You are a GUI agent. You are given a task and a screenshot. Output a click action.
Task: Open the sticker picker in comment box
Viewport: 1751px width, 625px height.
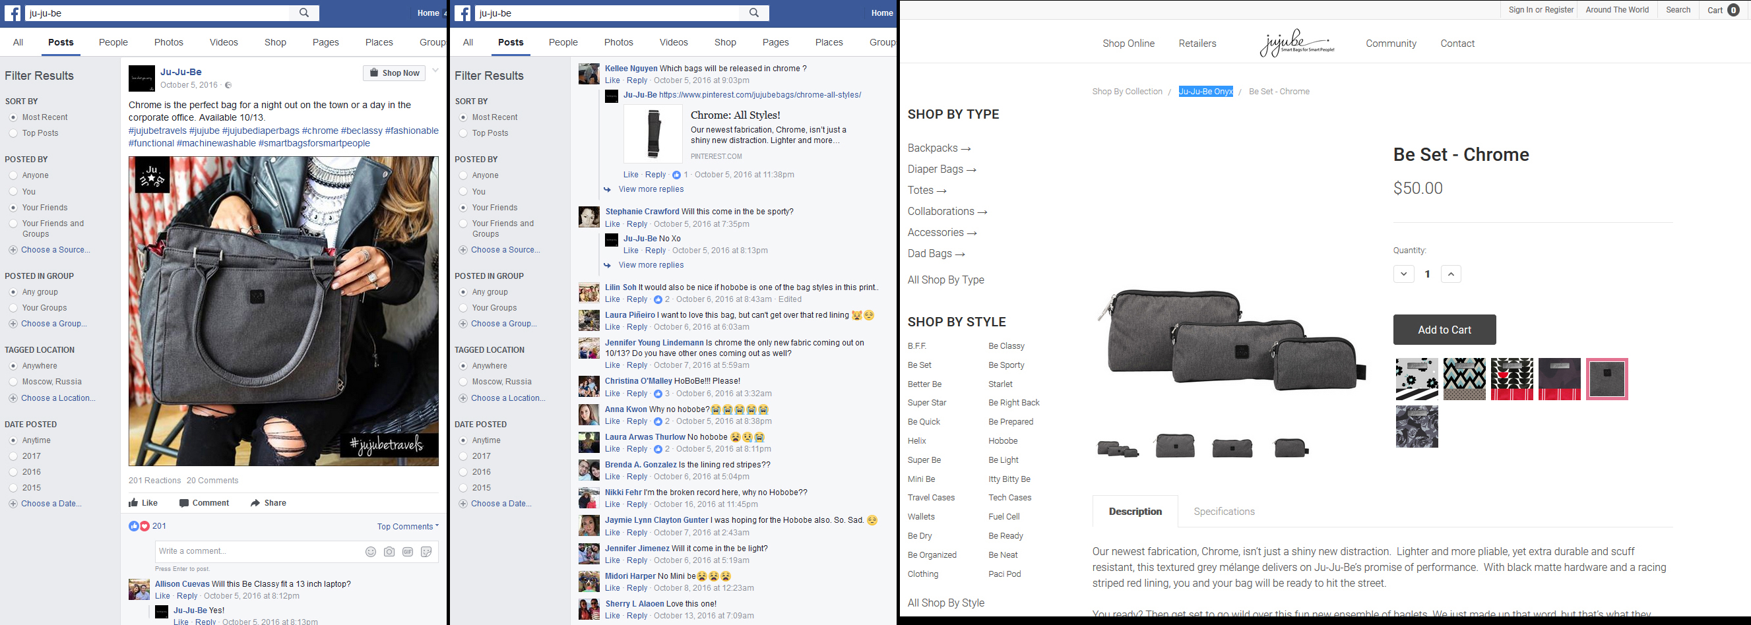(x=426, y=552)
